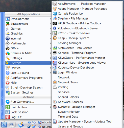Click the HPLIP Toolbox hp icon
Screen dimensions: 124x128
click(55, 23)
